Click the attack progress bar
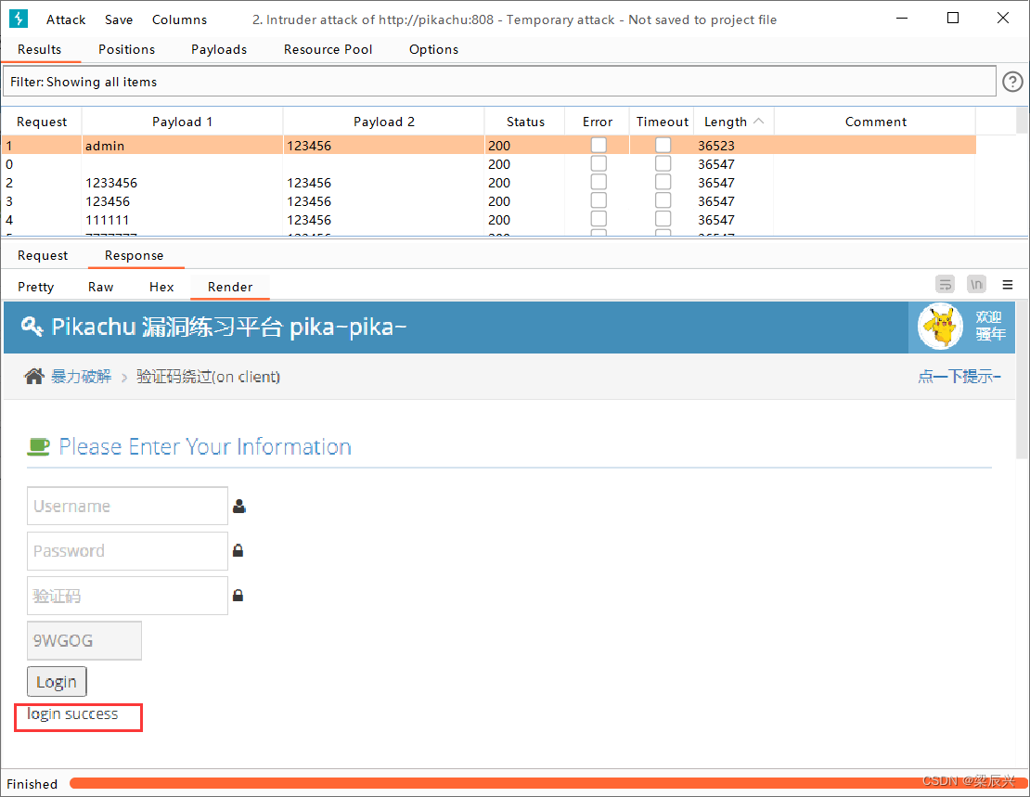This screenshot has width=1030, height=797. coord(548,783)
